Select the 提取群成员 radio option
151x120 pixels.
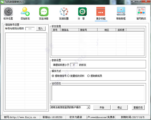[88, 76]
